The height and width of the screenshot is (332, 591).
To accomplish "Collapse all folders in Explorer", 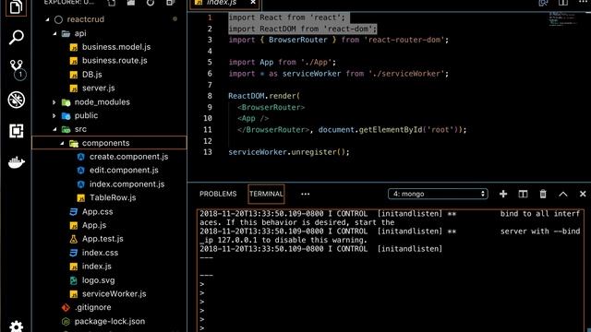I will pos(170,3).
